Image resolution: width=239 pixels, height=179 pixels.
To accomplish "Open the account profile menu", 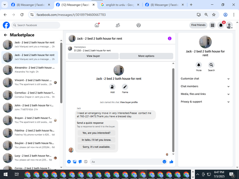I will (x=229, y=25).
